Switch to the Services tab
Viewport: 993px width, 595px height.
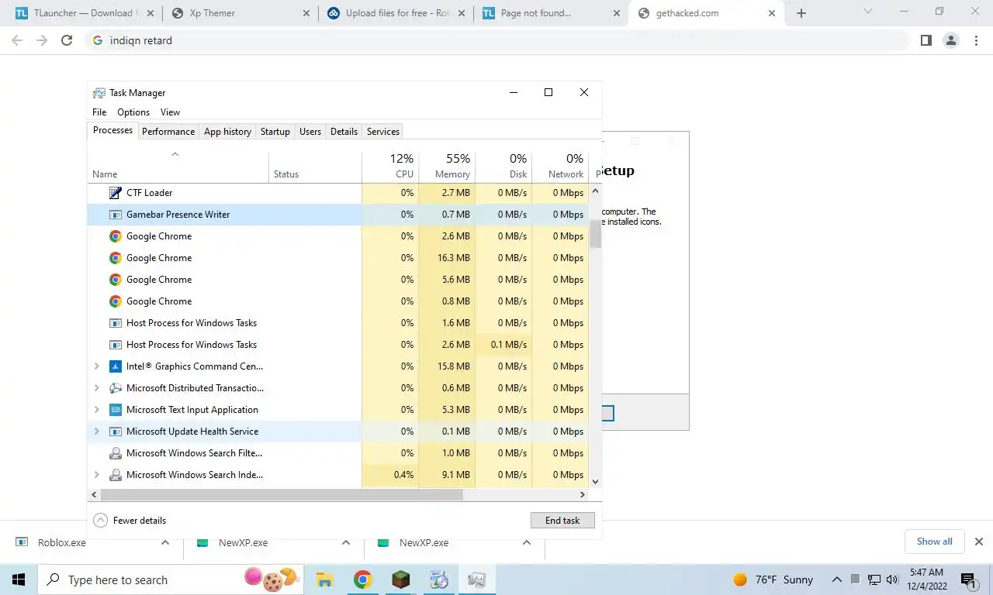tap(383, 132)
